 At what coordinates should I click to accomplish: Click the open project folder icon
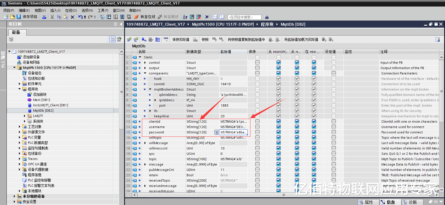[x=12, y=17]
